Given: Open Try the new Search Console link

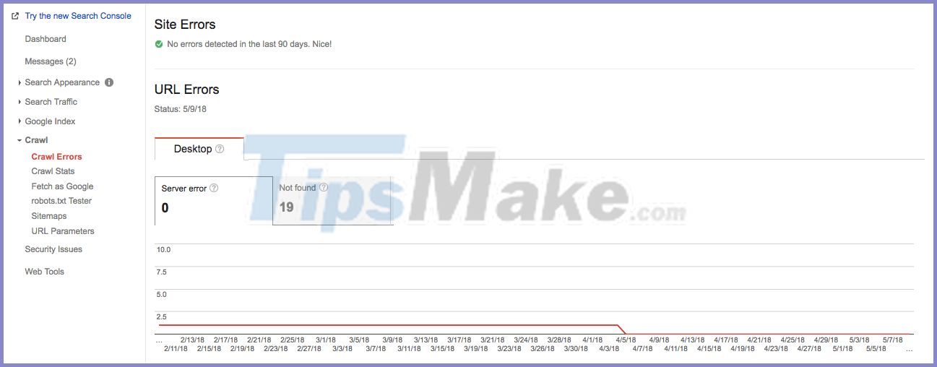Looking at the screenshot, I should point(78,16).
